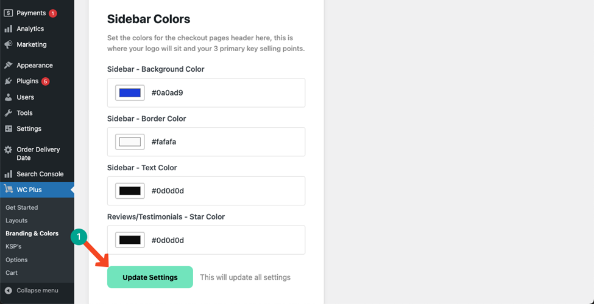Open Get Started submenu link
The width and height of the screenshot is (594, 304).
pos(21,207)
